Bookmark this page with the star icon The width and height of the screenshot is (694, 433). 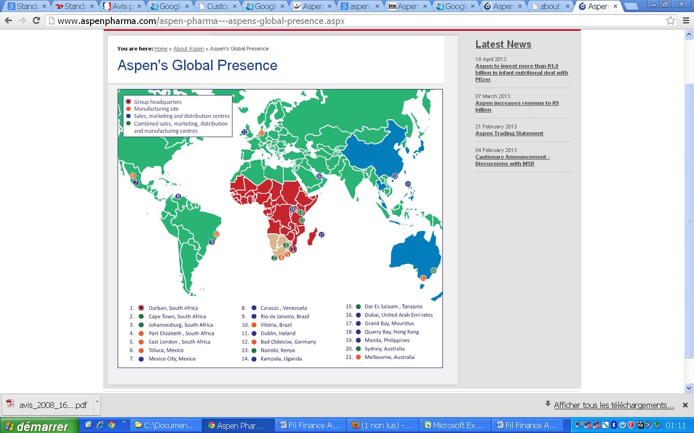coord(670,21)
